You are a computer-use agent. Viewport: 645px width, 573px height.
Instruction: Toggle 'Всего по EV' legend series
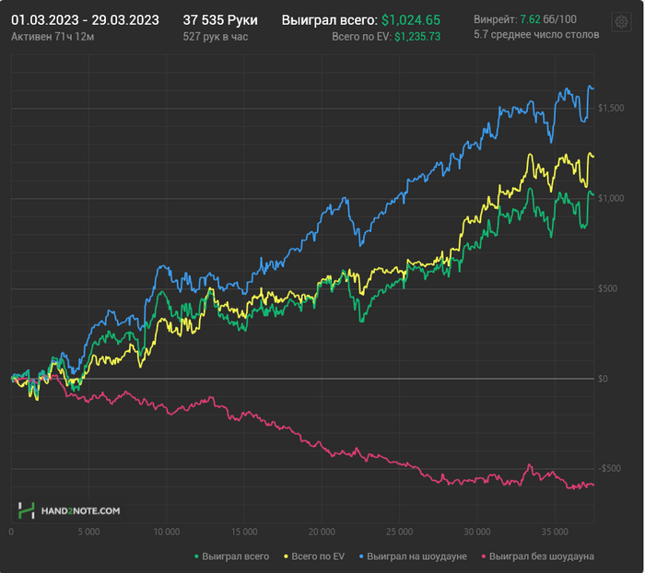[x=314, y=556]
